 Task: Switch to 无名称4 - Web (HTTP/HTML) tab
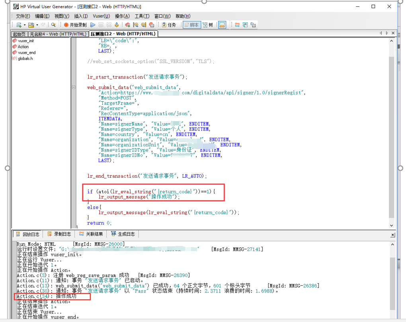coord(58,34)
